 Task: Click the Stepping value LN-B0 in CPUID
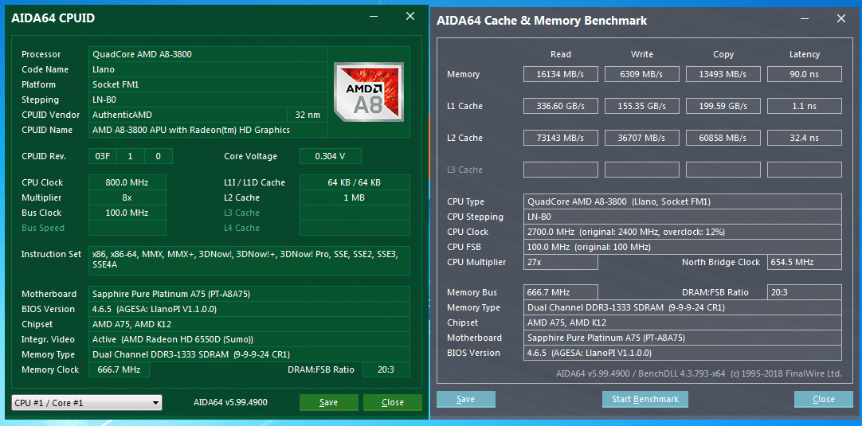pyautogui.click(x=208, y=100)
